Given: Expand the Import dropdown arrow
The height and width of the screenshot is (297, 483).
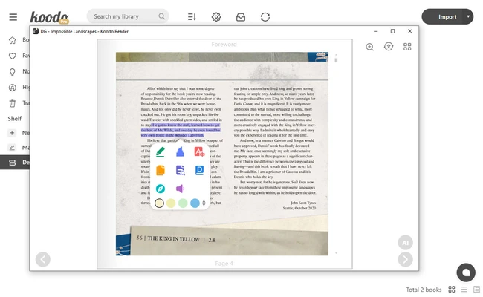Looking at the screenshot, I should [x=468, y=16].
